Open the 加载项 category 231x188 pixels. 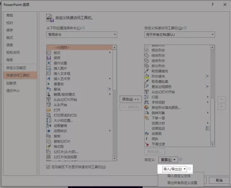11,83
